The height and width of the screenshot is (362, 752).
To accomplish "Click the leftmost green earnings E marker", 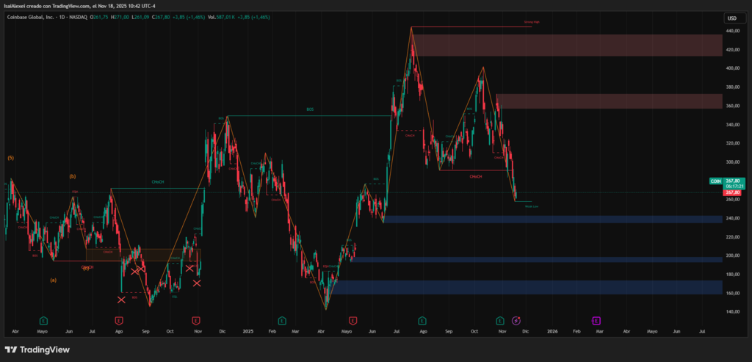I will (43, 320).
